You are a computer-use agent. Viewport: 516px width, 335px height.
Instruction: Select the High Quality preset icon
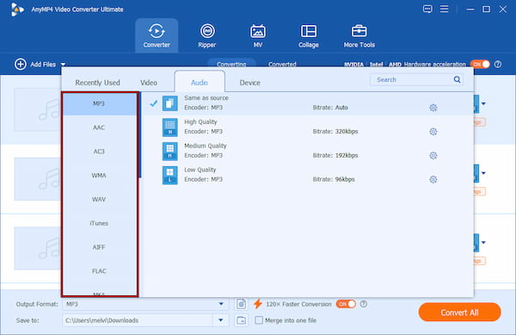(x=169, y=127)
